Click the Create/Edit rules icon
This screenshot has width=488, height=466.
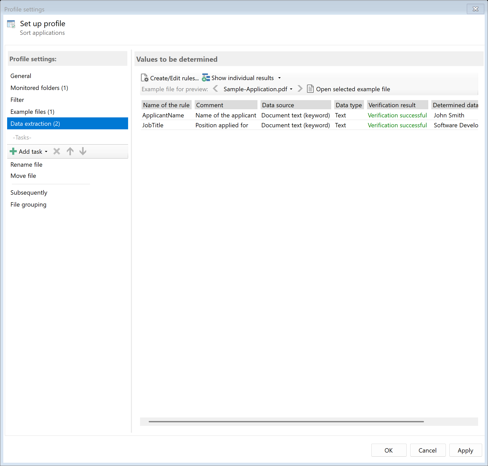[x=144, y=78]
